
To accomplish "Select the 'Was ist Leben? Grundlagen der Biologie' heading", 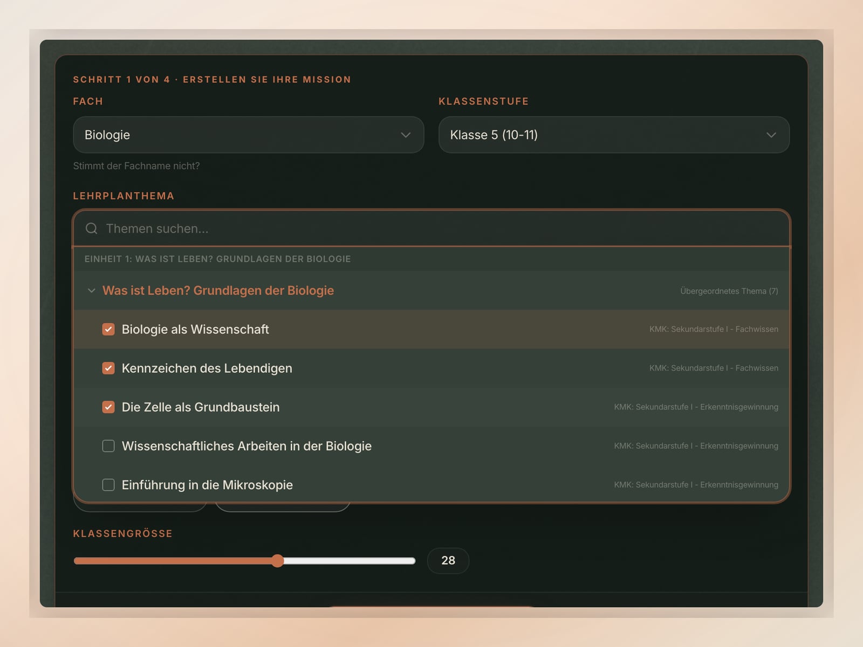I will pos(218,290).
